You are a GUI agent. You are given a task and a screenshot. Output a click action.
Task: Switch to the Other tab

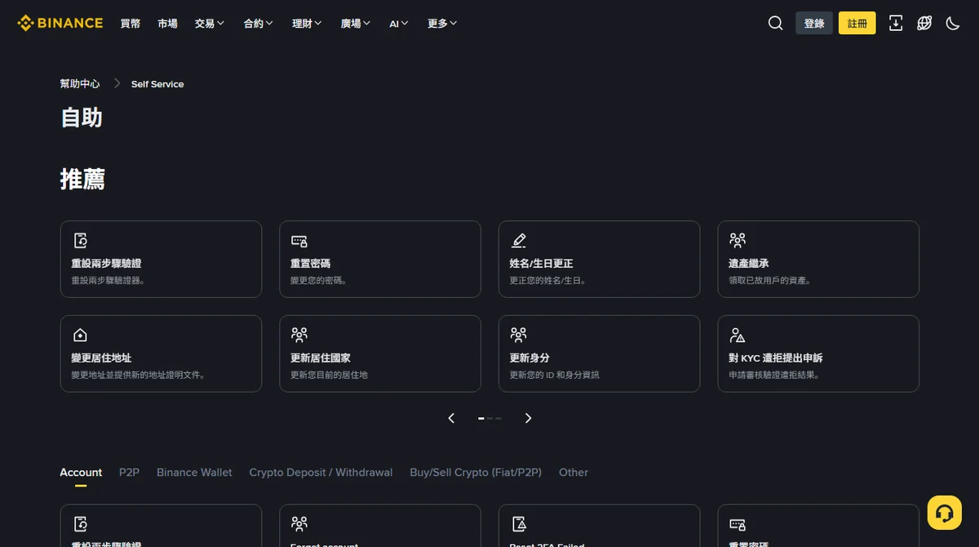574,472
